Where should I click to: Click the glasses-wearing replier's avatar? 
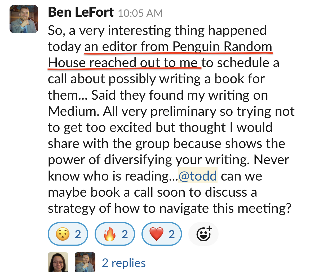pyautogui.click(x=58, y=262)
